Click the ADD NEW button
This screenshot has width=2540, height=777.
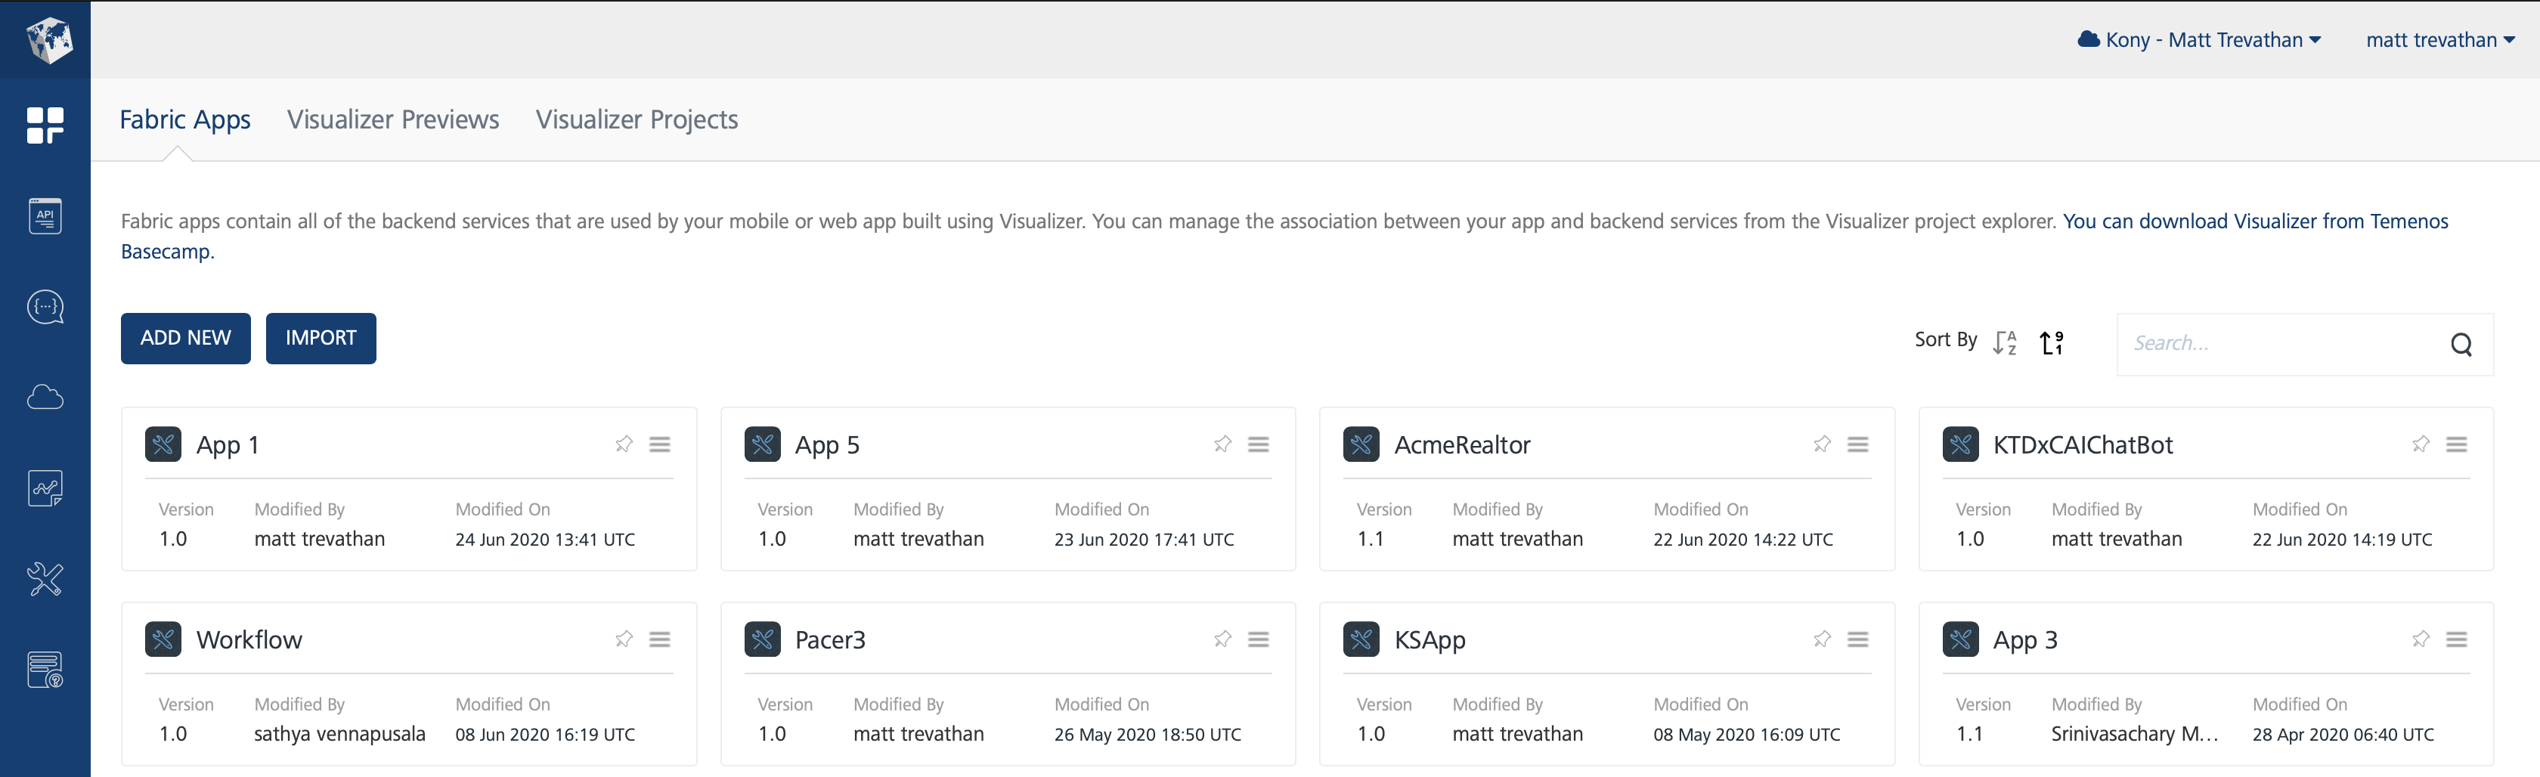[x=184, y=338]
